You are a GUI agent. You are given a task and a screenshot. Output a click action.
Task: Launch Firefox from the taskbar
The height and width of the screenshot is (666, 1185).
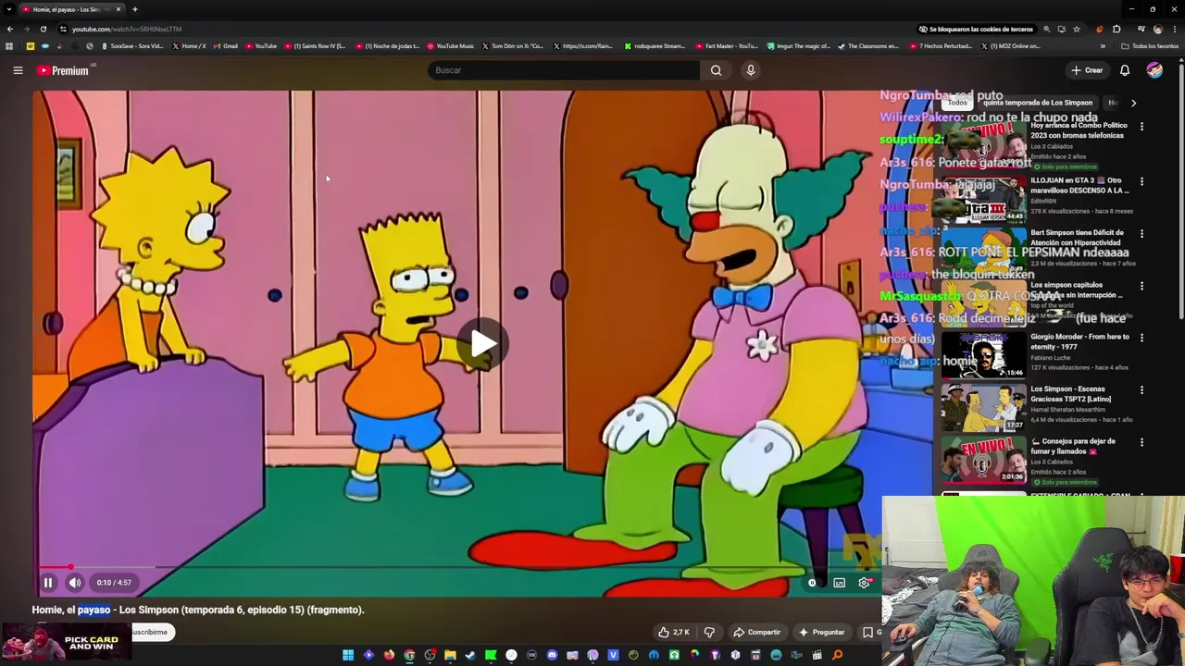(389, 655)
